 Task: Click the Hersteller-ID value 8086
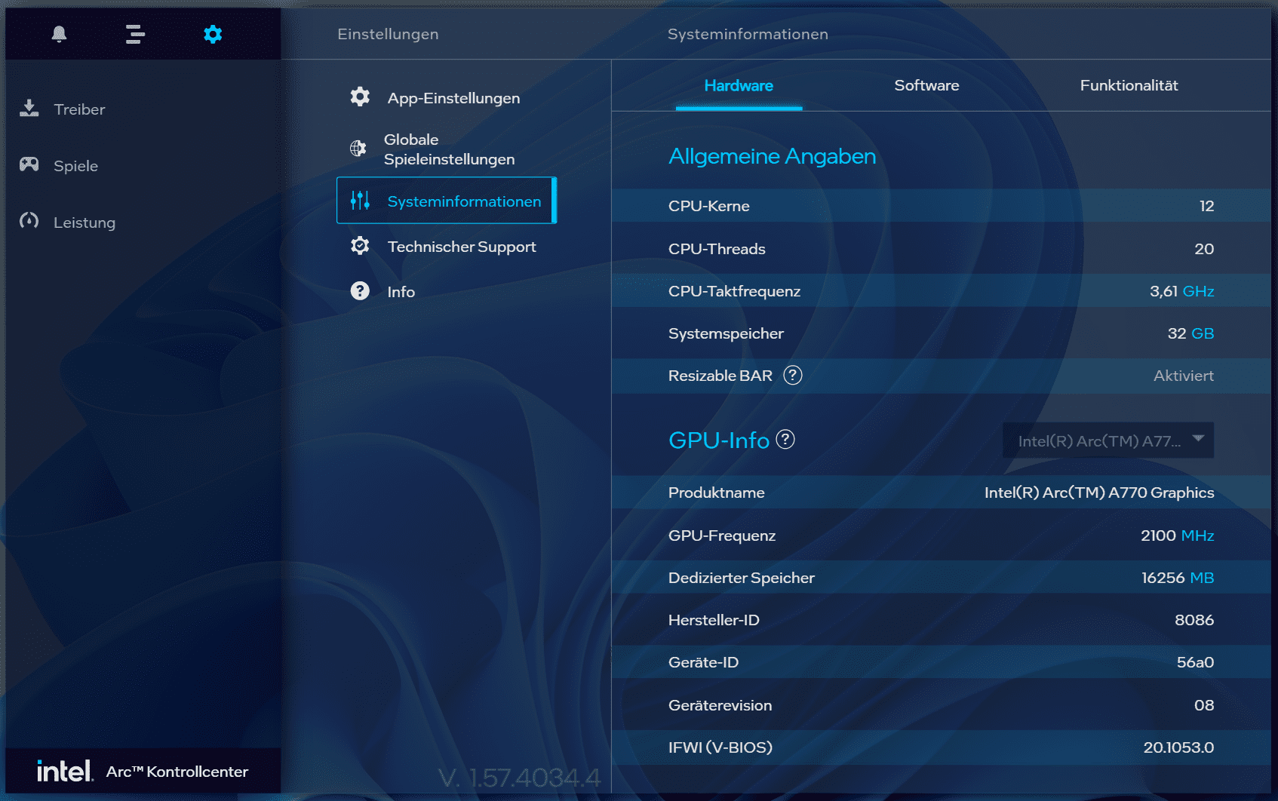(x=1194, y=620)
